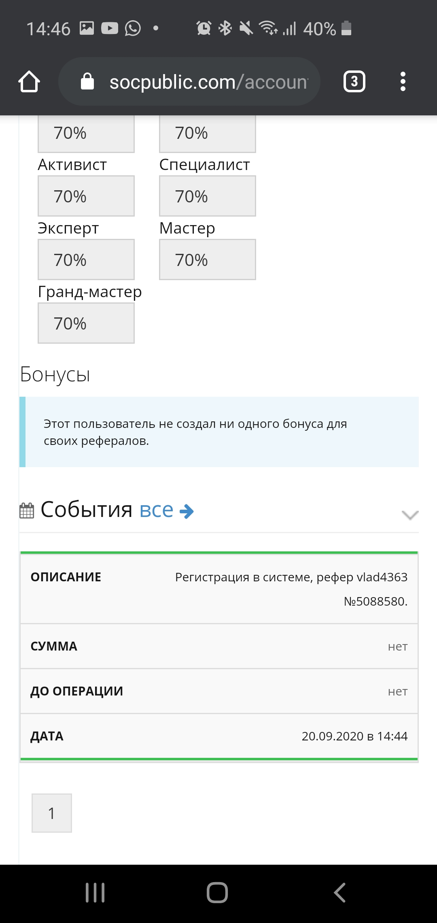Select pagination page 1 button
Image resolution: width=437 pixels, height=923 pixels.
tap(52, 813)
